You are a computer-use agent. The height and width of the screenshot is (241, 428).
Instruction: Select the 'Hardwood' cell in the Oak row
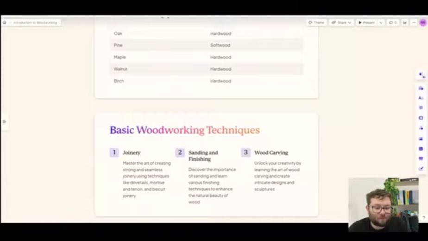coord(220,34)
